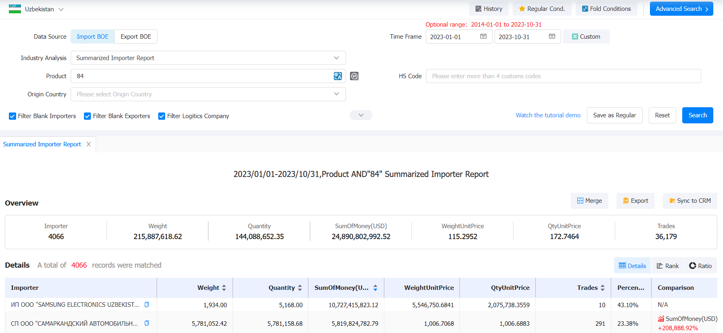The height and width of the screenshot is (333, 723).
Task: Select Export BOE data source
Action: 136,37
